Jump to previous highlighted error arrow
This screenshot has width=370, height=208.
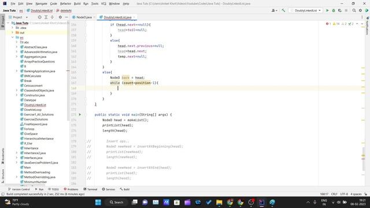pyautogui.click(x=357, y=24)
